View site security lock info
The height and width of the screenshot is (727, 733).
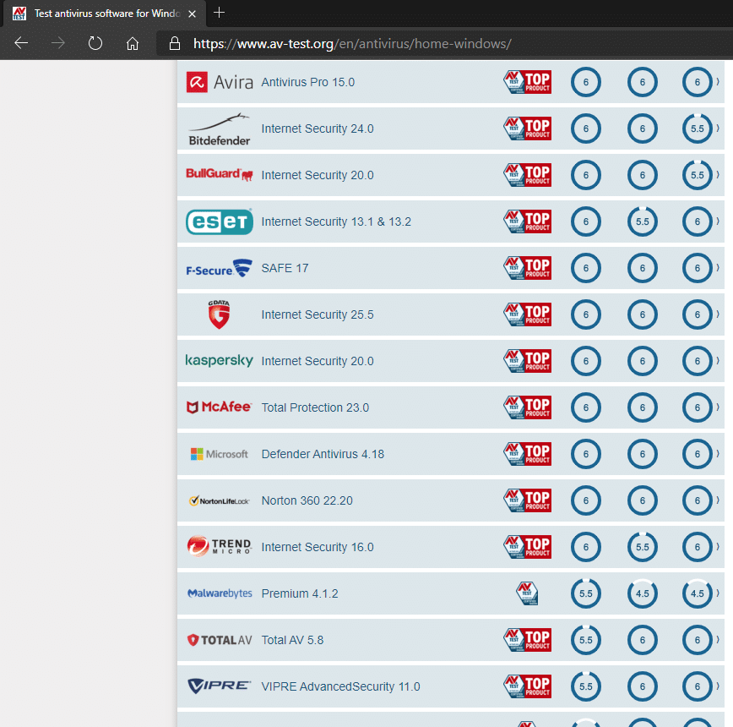pyautogui.click(x=174, y=43)
